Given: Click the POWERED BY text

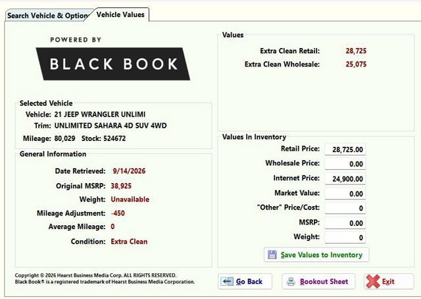Looking at the screenshot, I should (x=76, y=40).
